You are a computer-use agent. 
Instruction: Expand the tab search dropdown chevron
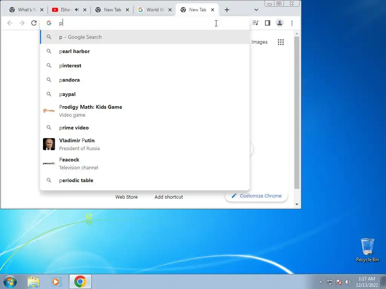coord(256,10)
